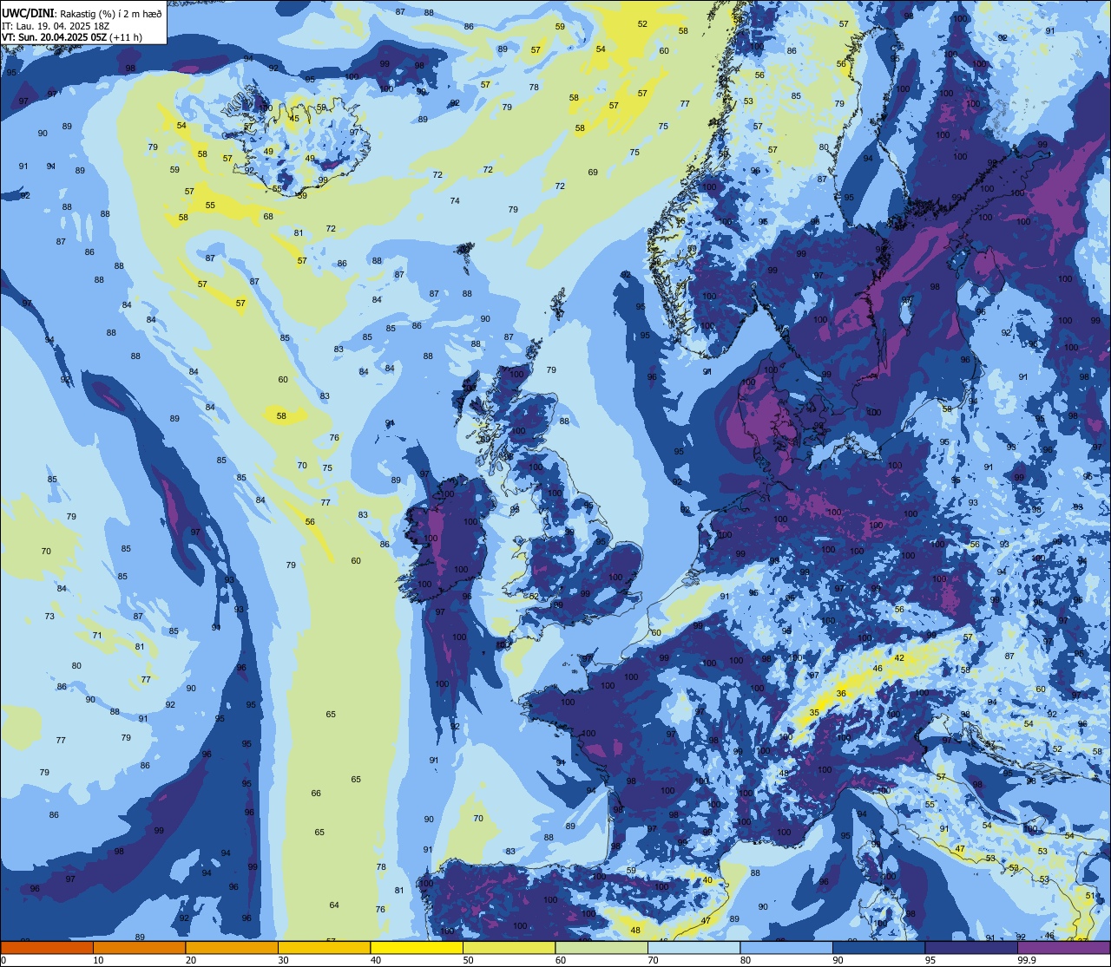Click the humidity value '69' on the map

(593, 173)
